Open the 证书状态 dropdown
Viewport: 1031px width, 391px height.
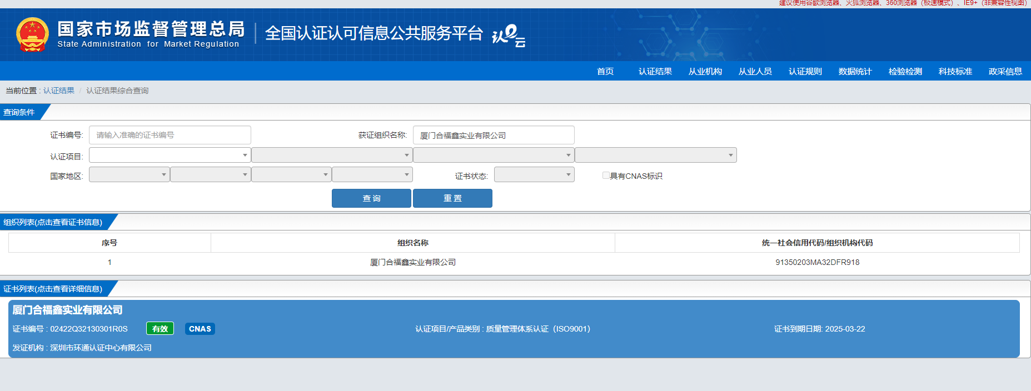[534, 174]
